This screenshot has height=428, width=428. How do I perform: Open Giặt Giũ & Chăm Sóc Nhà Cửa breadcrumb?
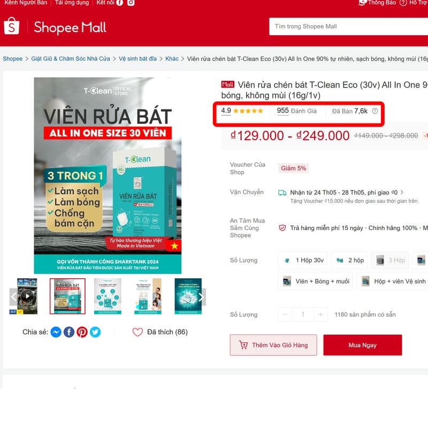click(x=71, y=59)
